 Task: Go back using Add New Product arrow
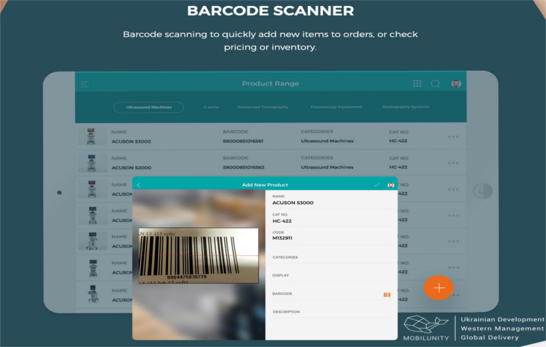click(x=138, y=185)
